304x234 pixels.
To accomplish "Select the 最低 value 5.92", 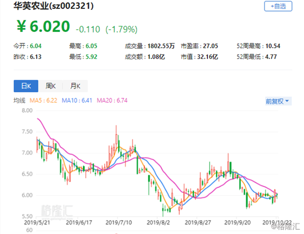I will (x=91, y=57).
